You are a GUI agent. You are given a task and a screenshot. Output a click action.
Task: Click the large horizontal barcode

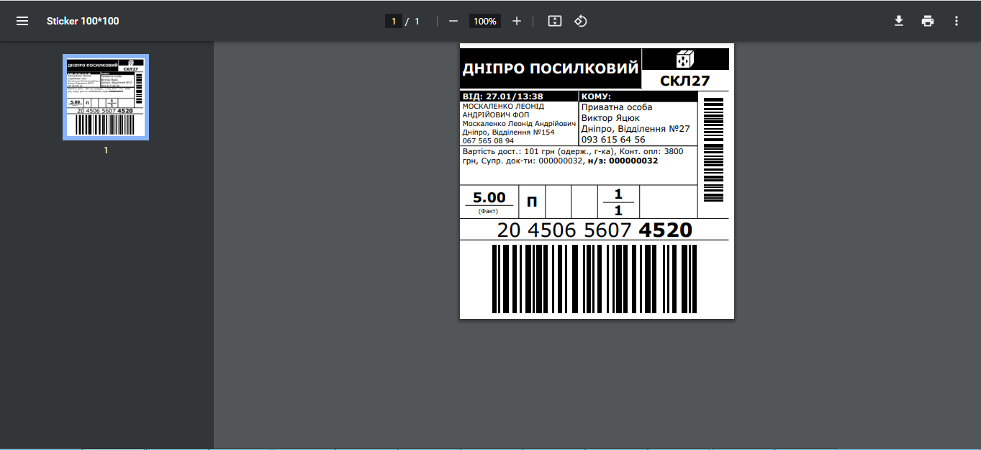click(594, 279)
